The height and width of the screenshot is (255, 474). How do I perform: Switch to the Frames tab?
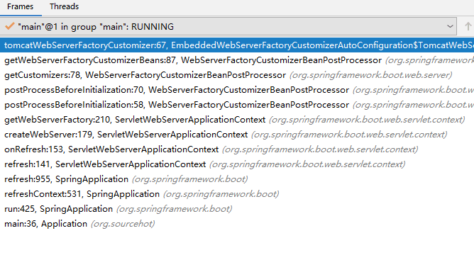pyautogui.click(x=21, y=6)
